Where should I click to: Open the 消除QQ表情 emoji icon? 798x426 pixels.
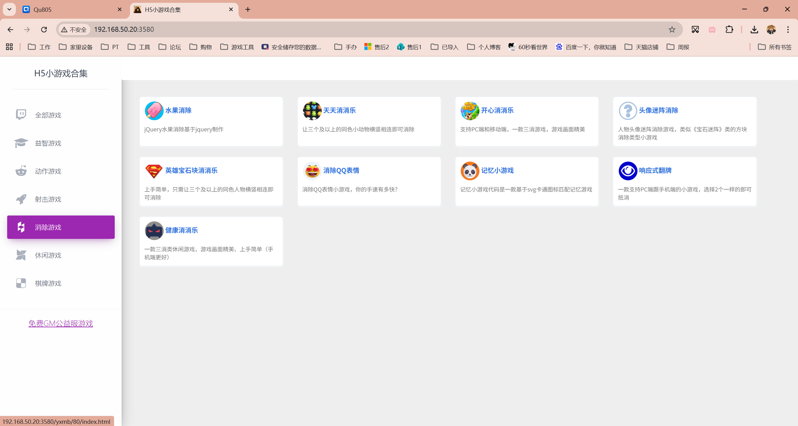pos(312,171)
